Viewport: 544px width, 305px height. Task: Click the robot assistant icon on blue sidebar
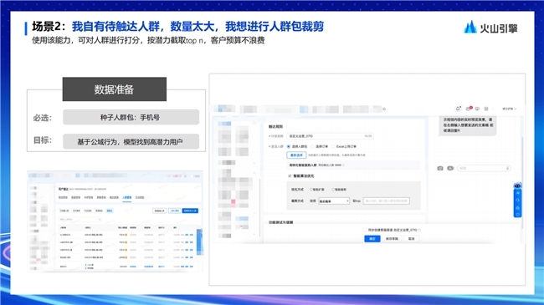[x=517, y=186]
